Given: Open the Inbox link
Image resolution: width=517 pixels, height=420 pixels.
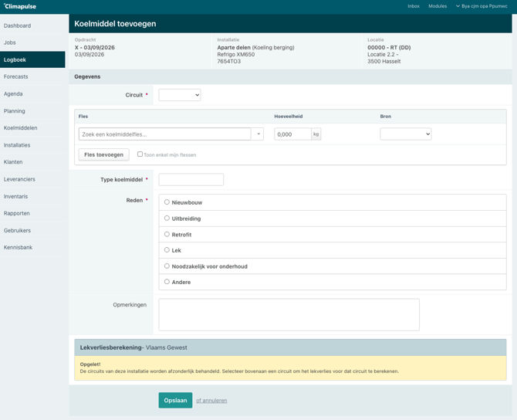Looking at the screenshot, I should click(414, 6).
